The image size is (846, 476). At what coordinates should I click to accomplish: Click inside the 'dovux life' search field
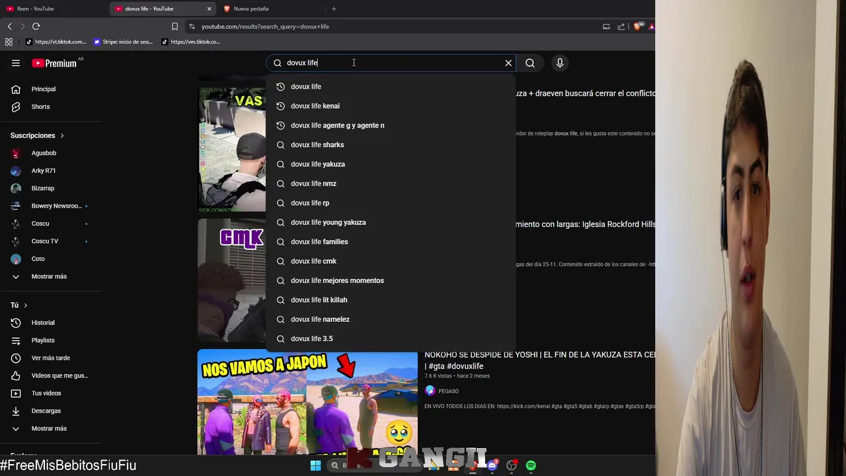pos(390,63)
